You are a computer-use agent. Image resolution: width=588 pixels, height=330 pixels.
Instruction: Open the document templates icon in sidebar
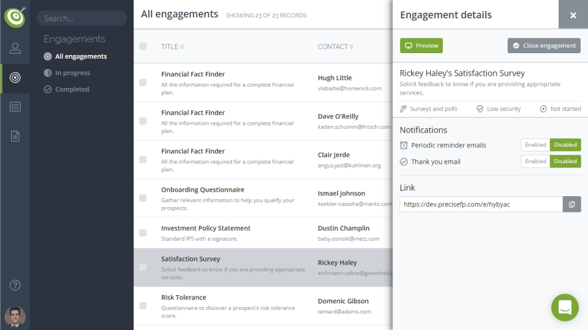coord(15,136)
